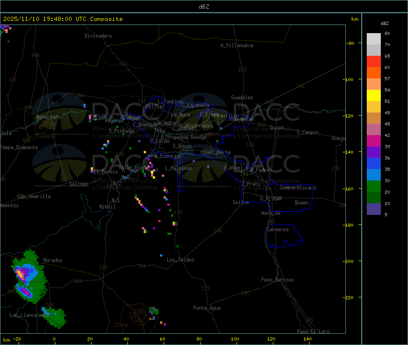This screenshot has width=408, height=345.
Task: Click the Salinas map label
Action: (78, 184)
